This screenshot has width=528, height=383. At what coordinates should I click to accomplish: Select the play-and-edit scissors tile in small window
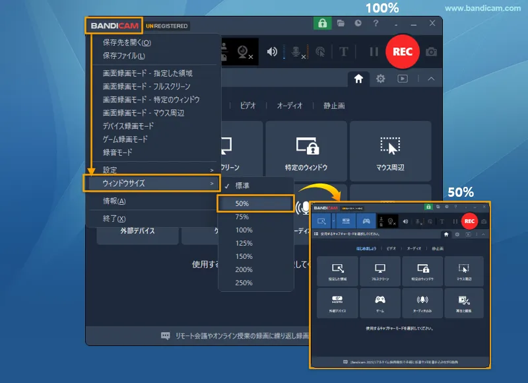464,303
